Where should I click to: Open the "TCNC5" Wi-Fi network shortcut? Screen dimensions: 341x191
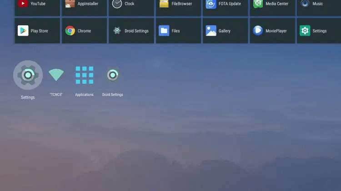[56, 75]
